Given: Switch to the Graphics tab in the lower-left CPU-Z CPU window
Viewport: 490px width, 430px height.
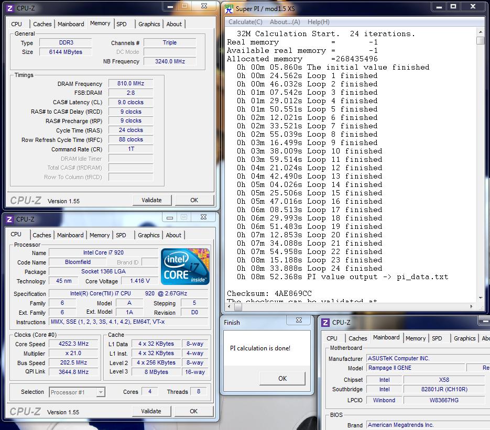Looking at the screenshot, I should pyautogui.click(x=149, y=235).
